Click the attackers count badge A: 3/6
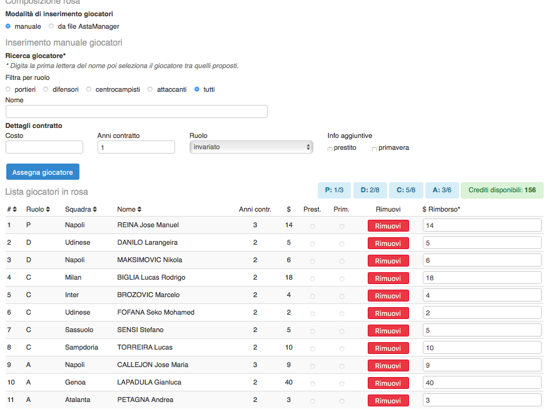 (442, 190)
